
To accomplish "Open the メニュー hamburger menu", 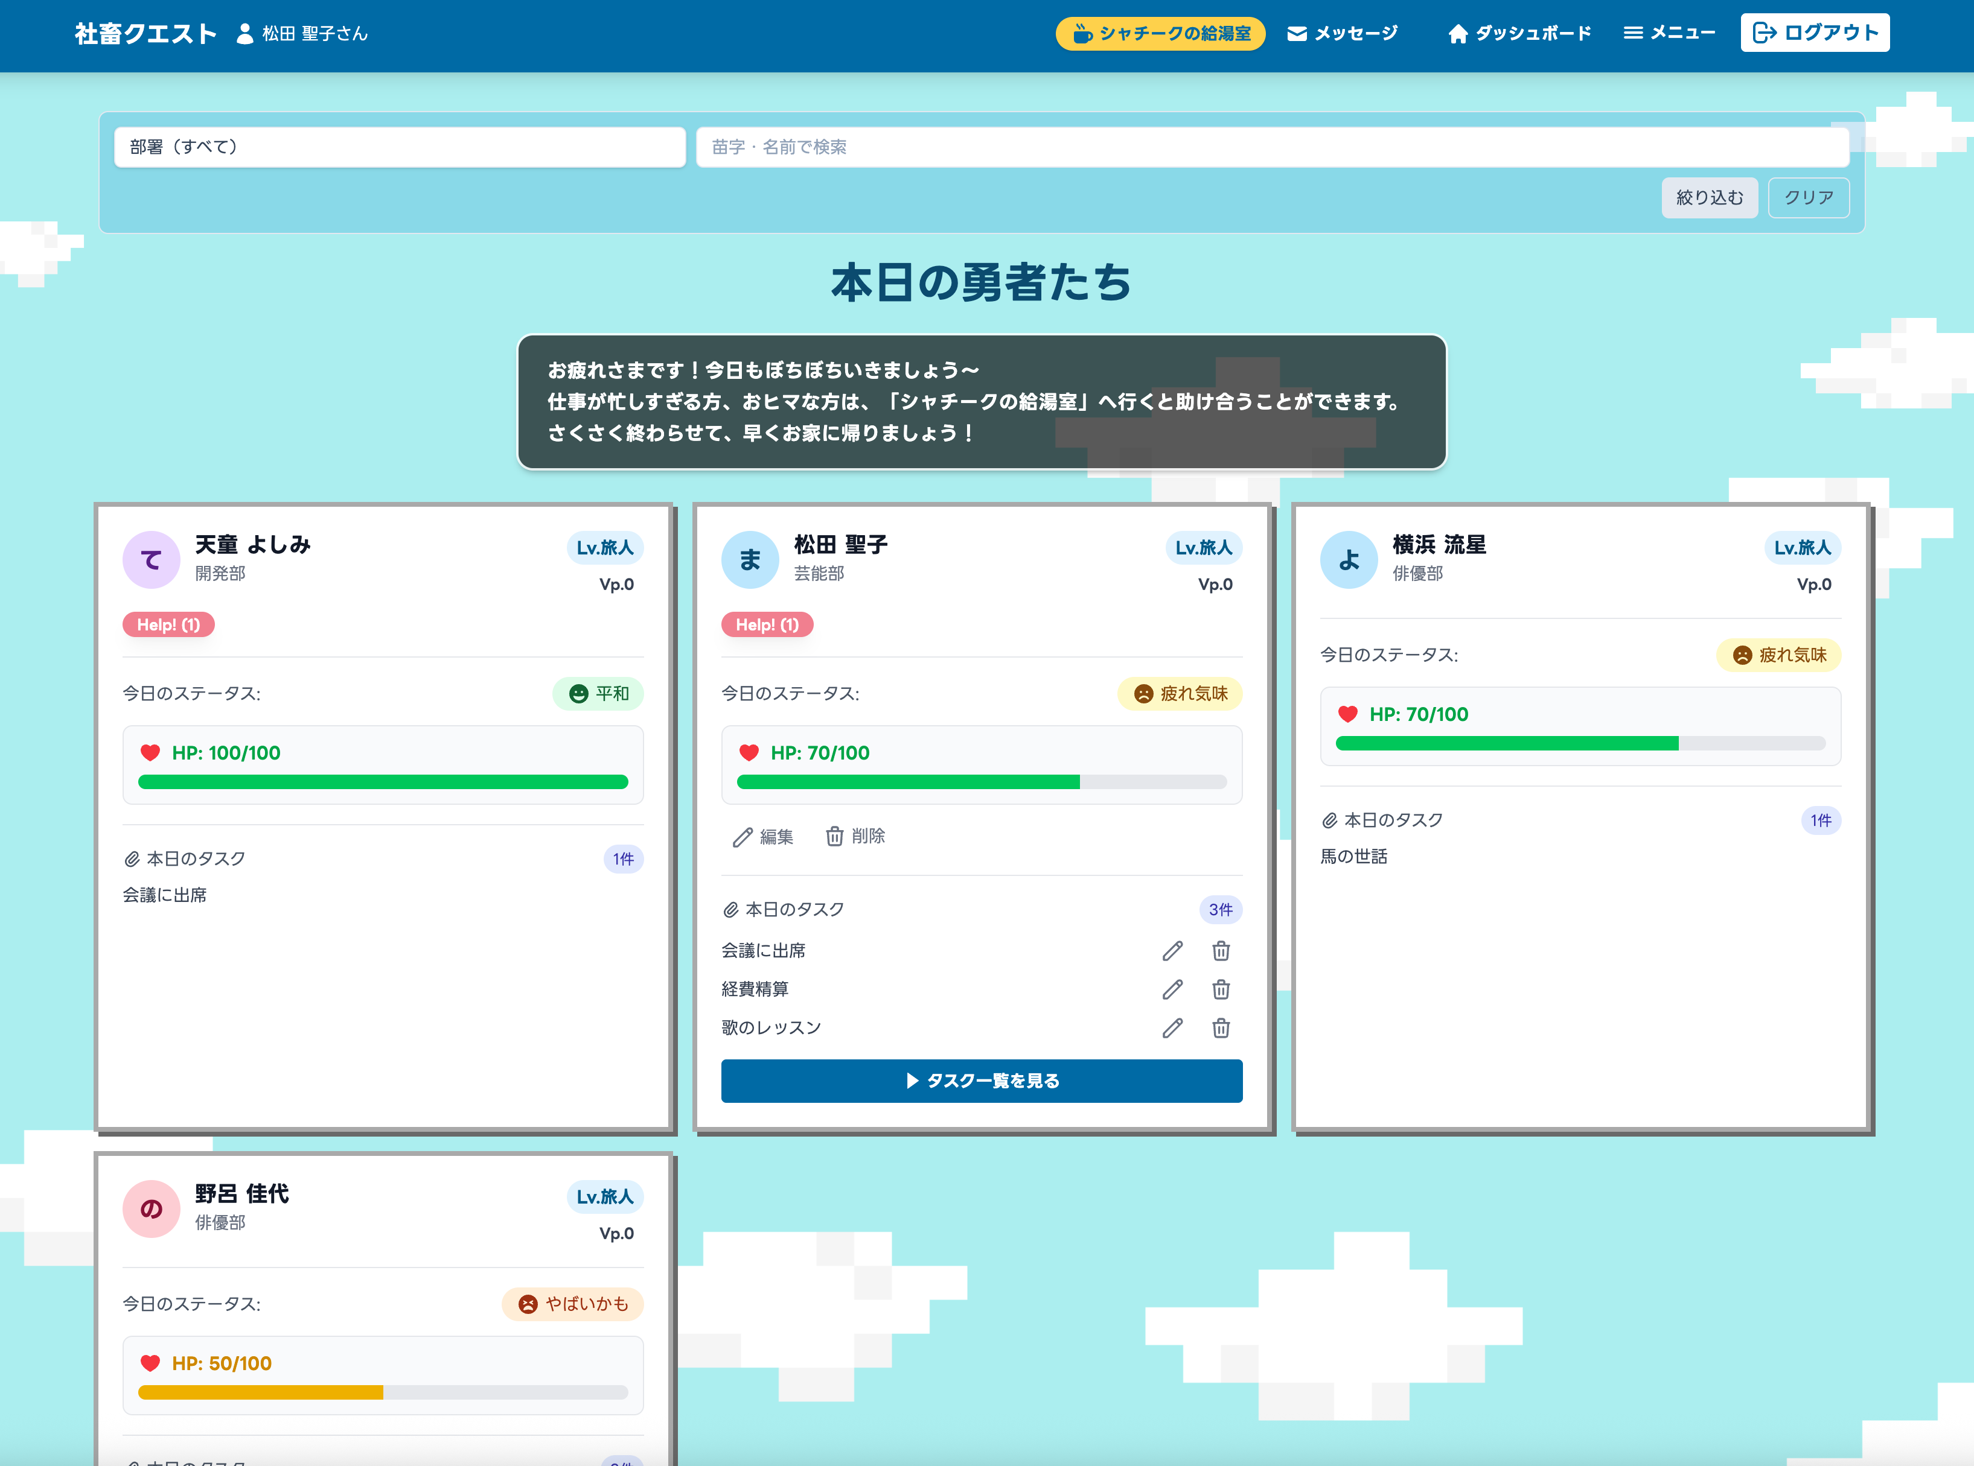I will (x=1669, y=33).
